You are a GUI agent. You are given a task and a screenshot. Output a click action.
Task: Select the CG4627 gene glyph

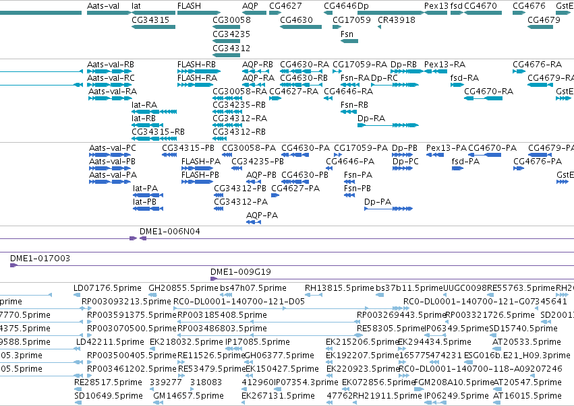tap(275, 13)
